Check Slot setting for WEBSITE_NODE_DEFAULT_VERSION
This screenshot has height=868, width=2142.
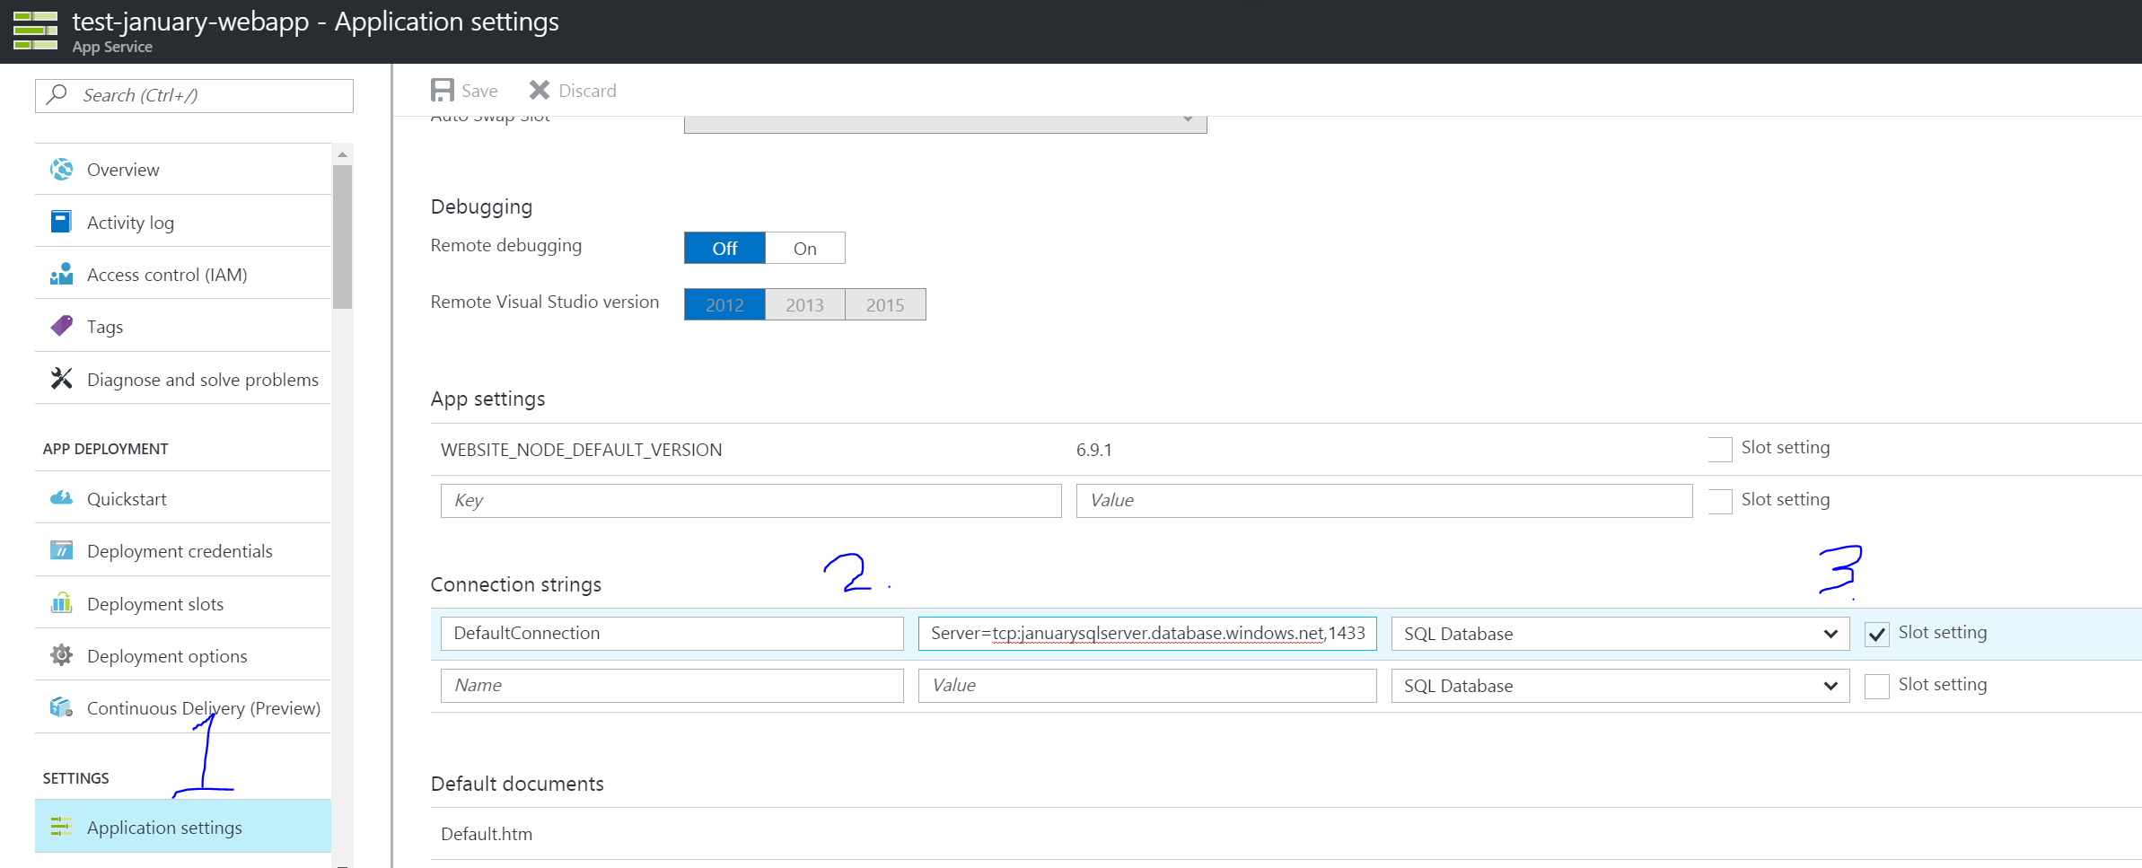tap(1720, 449)
